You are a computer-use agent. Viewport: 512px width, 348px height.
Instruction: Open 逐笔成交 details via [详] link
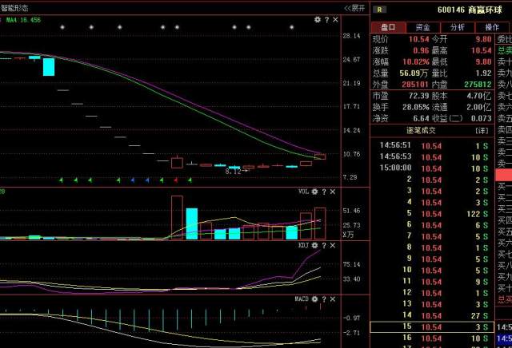point(482,131)
